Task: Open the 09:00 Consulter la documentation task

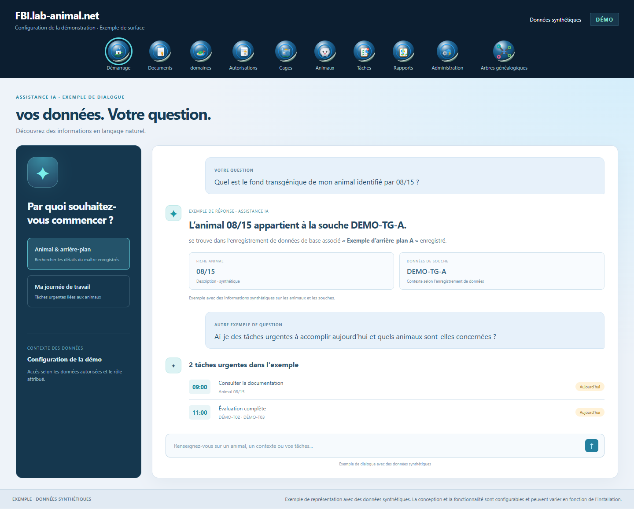Action: click(x=397, y=387)
